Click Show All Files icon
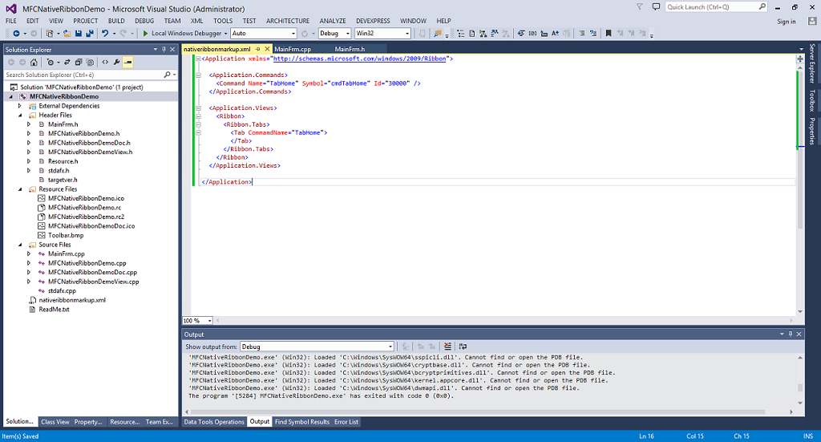This screenshot has width=821, height=442. [90, 63]
